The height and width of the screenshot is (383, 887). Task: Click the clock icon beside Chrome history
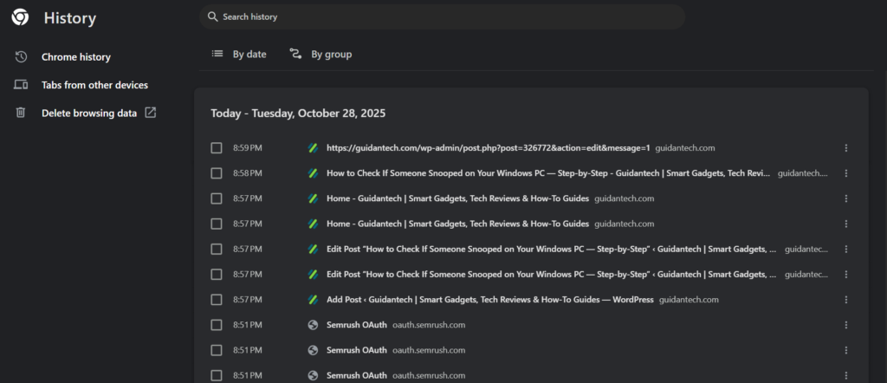pos(21,57)
